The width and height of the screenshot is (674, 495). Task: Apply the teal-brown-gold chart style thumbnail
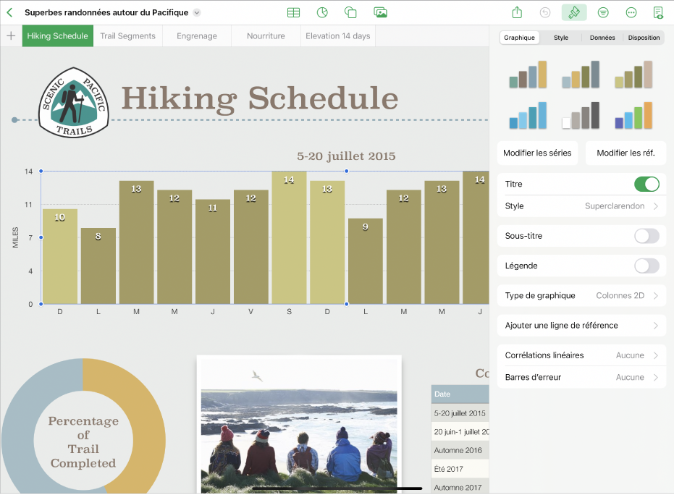(528, 75)
